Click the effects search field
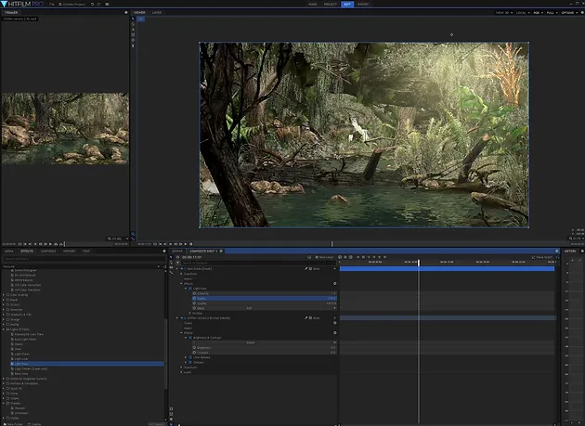Viewport: 585px width, 426px height. coord(84,259)
